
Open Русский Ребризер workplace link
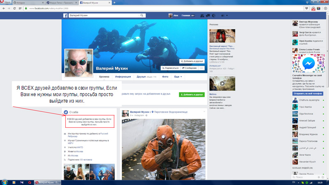(88, 135)
